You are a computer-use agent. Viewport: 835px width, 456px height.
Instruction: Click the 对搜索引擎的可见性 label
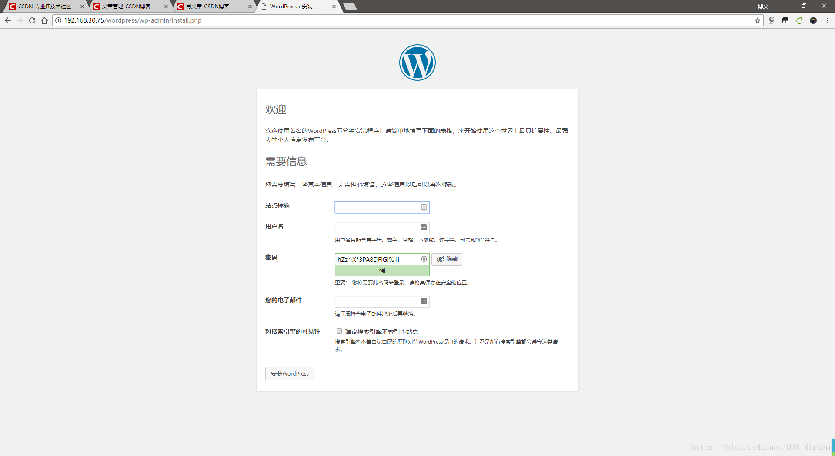click(293, 331)
